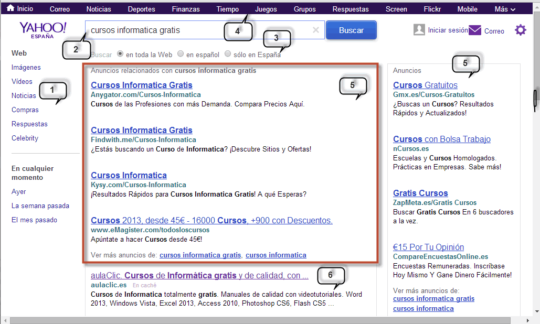
Task: Open the Findwith.me 'Cursos Informatica Gratis' ad
Action: 142,130
